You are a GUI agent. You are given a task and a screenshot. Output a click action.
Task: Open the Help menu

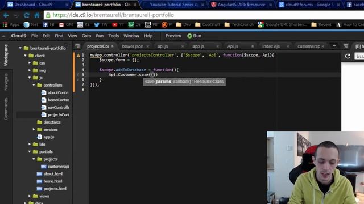(148, 36)
